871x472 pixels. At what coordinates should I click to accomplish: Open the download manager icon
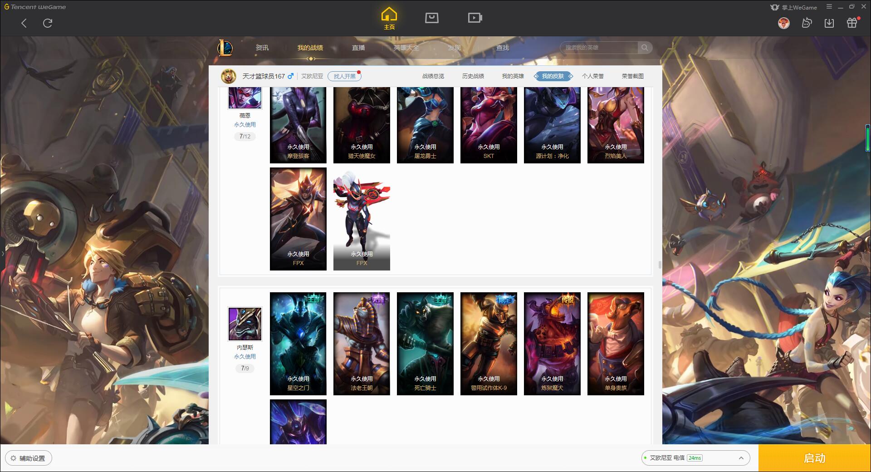[x=829, y=23]
